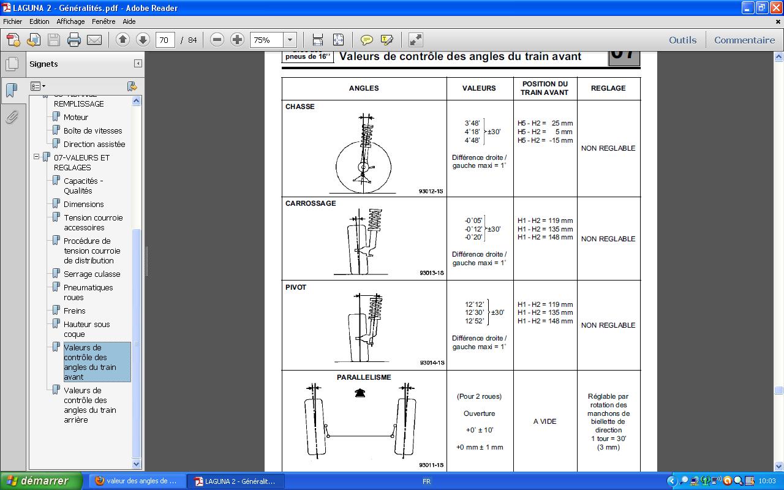Open the Direction assistée bookmark
This screenshot has height=490, width=784.
tap(94, 144)
